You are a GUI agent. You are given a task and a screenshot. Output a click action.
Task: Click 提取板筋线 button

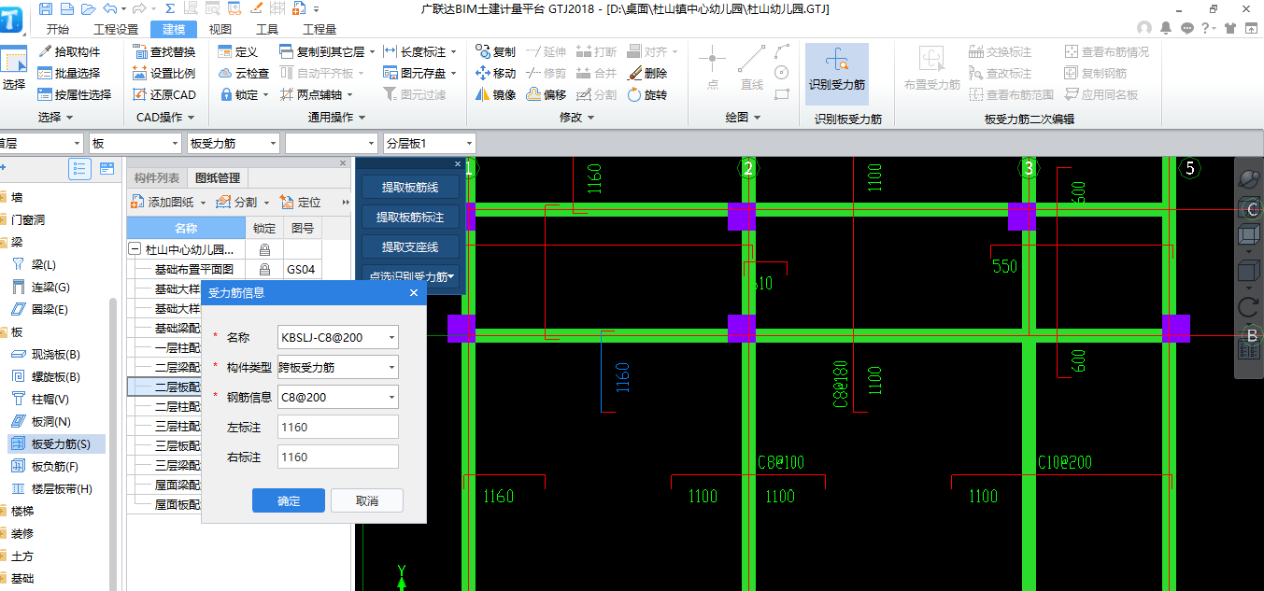tap(410, 187)
